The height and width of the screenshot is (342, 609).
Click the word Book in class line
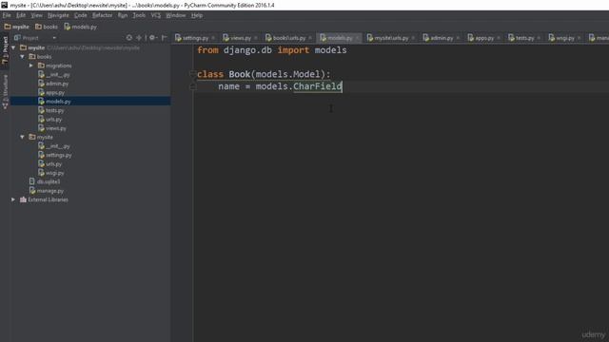240,74
